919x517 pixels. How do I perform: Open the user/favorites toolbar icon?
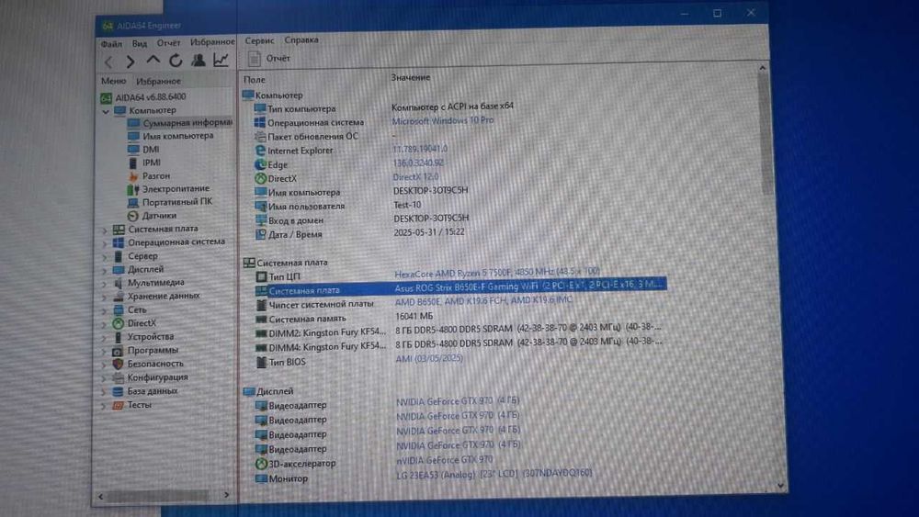[x=199, y=60]
